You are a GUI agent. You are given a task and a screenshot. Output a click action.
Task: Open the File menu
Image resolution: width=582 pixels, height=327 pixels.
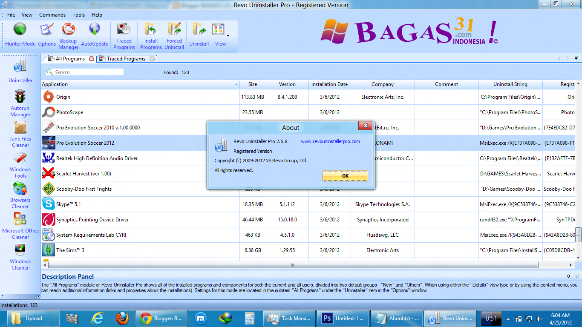(x=11, y=14)
